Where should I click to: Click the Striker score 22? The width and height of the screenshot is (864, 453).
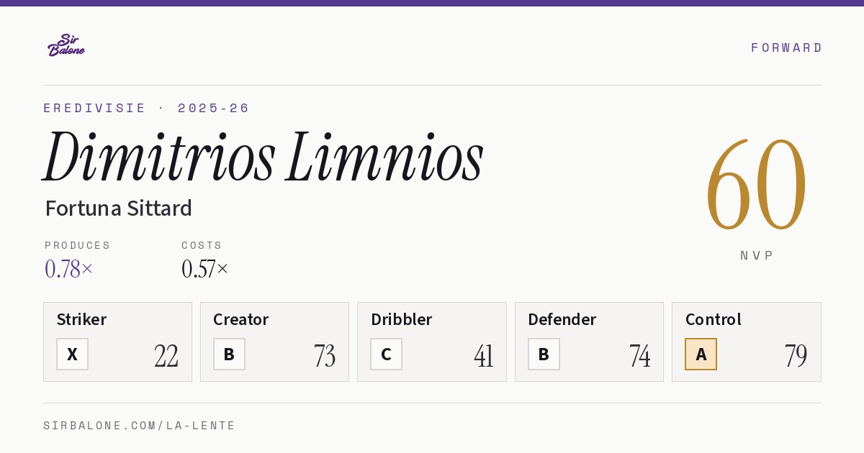click(166, 356)
